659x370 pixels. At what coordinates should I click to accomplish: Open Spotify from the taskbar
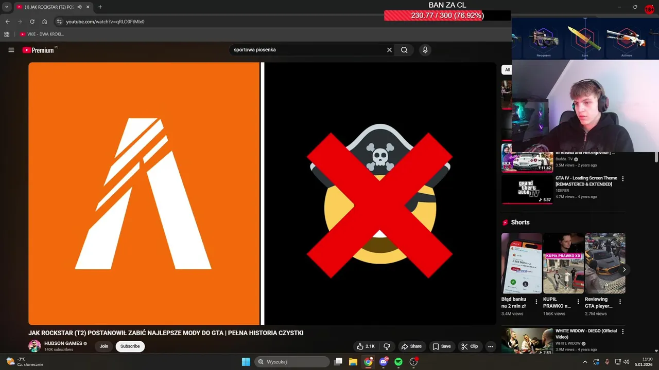point(398,362)
